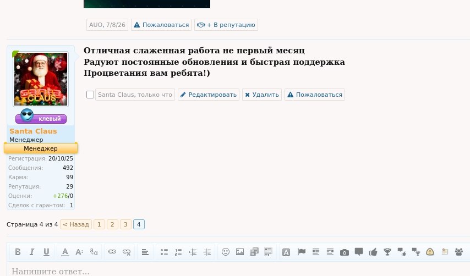The image size is (470, 276).
Task: Click Редактировать to edit the post
Action: [x=209, y=95]
